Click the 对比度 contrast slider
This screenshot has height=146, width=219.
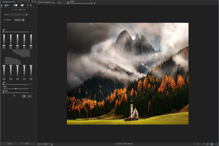click(x=16, y=89)
